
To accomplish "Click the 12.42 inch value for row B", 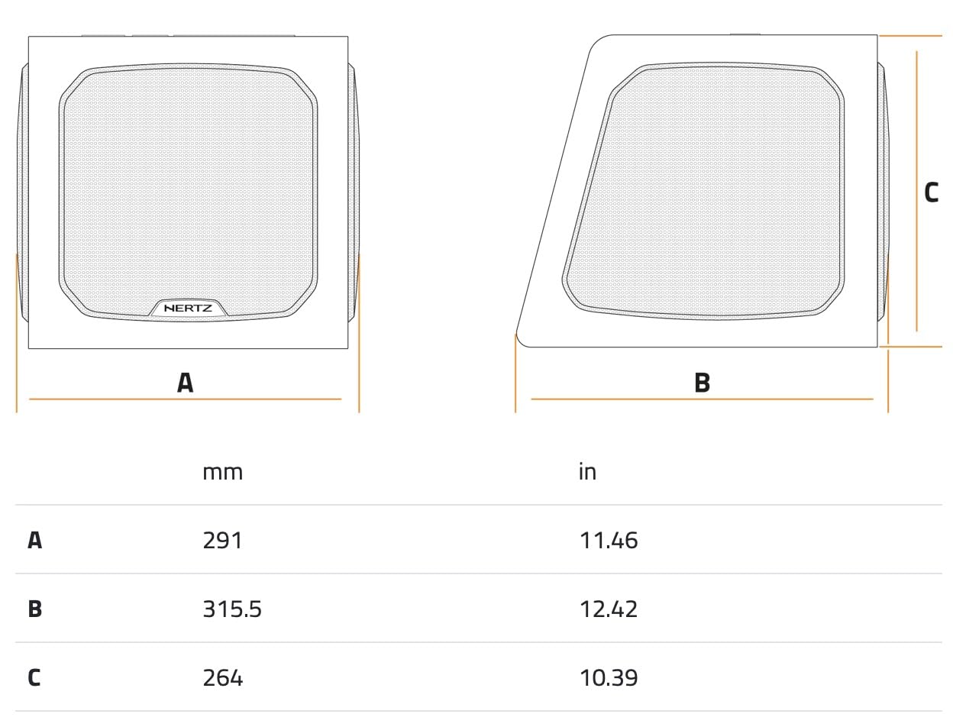I will click(x=609, y=609).
